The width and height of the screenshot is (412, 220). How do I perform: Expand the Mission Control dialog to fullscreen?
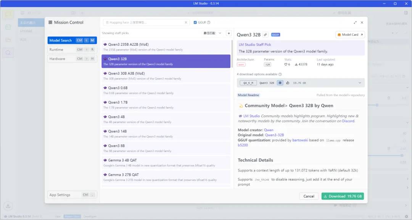pos(355,22)
